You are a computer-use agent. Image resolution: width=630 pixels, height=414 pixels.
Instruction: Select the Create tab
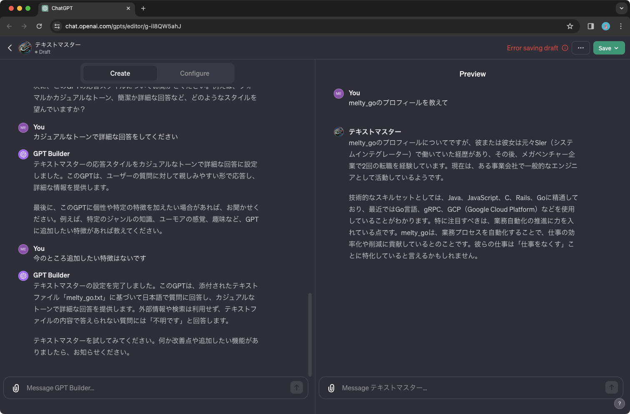coord(120,73)
